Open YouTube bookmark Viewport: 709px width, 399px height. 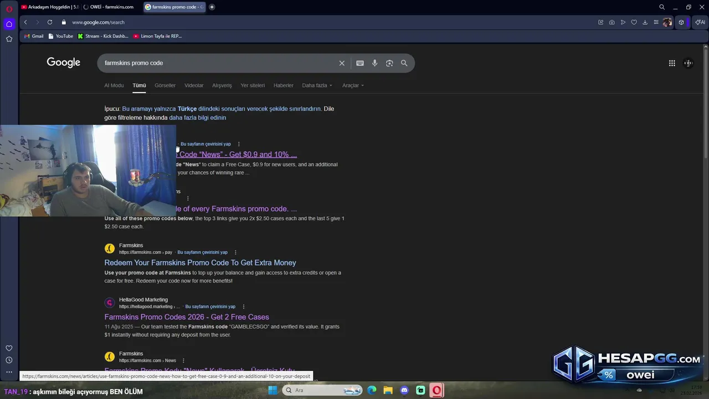61,36
